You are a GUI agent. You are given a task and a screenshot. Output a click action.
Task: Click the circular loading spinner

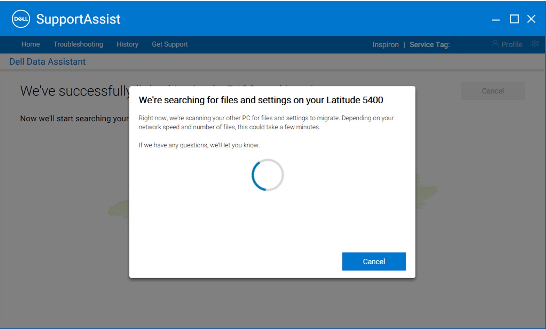pos(268,175)
